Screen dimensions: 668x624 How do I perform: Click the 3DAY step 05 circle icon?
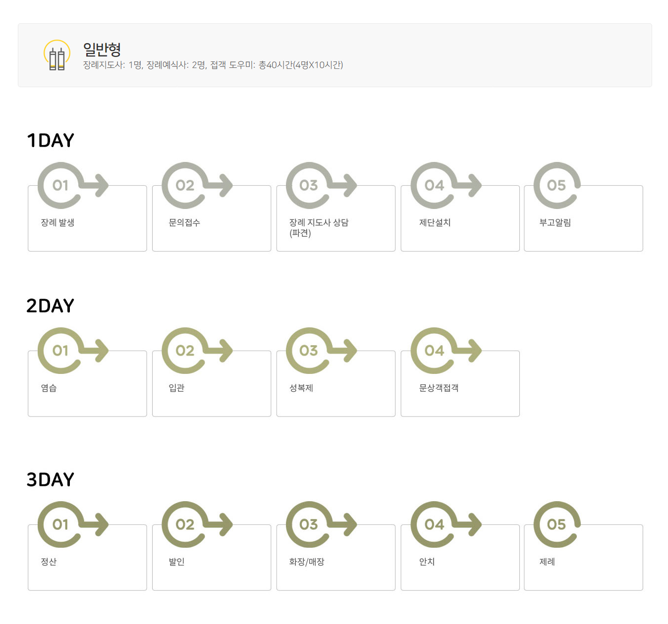[x=557, y=524]
